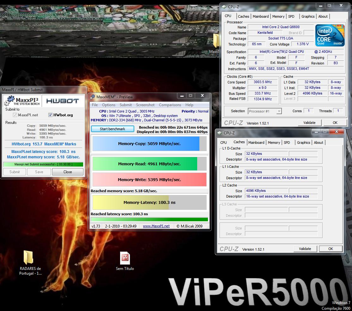Open the www.MaxxPI.net link
352x311 pixels.
pyautogui.click(x=156, y=226)
